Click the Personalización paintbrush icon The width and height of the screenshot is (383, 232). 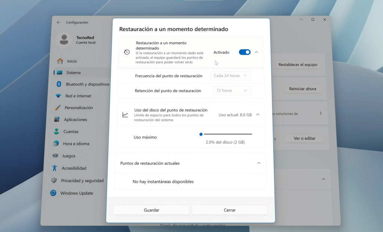point(58,108)
